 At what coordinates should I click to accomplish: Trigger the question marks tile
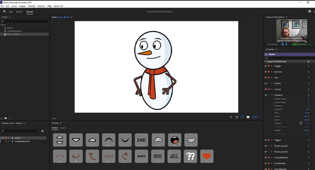tap(191, 156)
